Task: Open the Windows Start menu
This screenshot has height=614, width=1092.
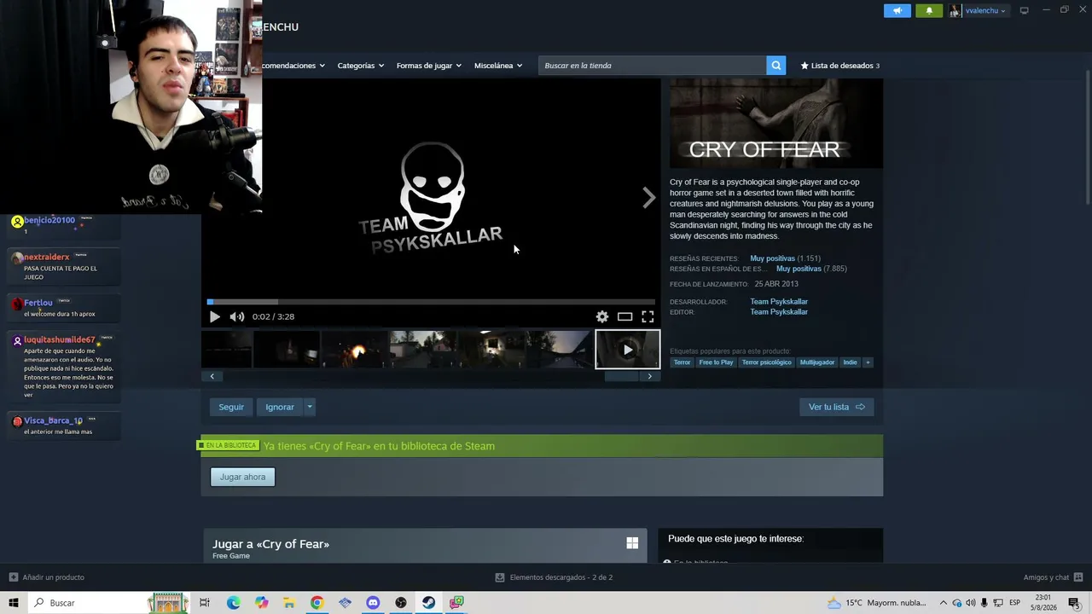Action: (x=14, y=603)
